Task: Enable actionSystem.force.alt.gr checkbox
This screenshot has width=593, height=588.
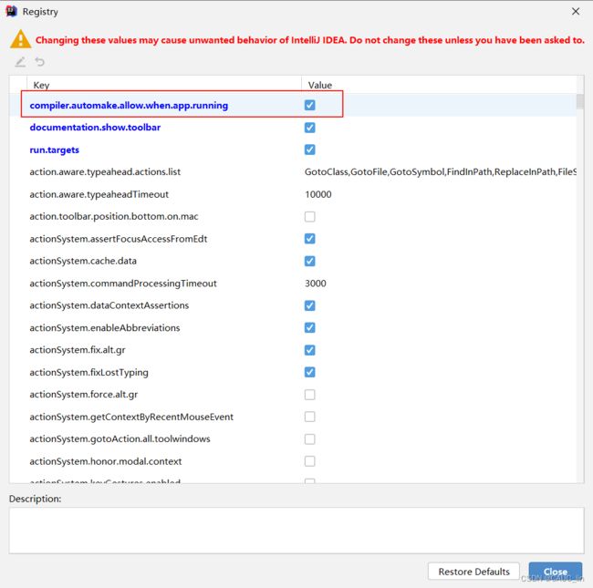Action: click(x=310, y=395)
